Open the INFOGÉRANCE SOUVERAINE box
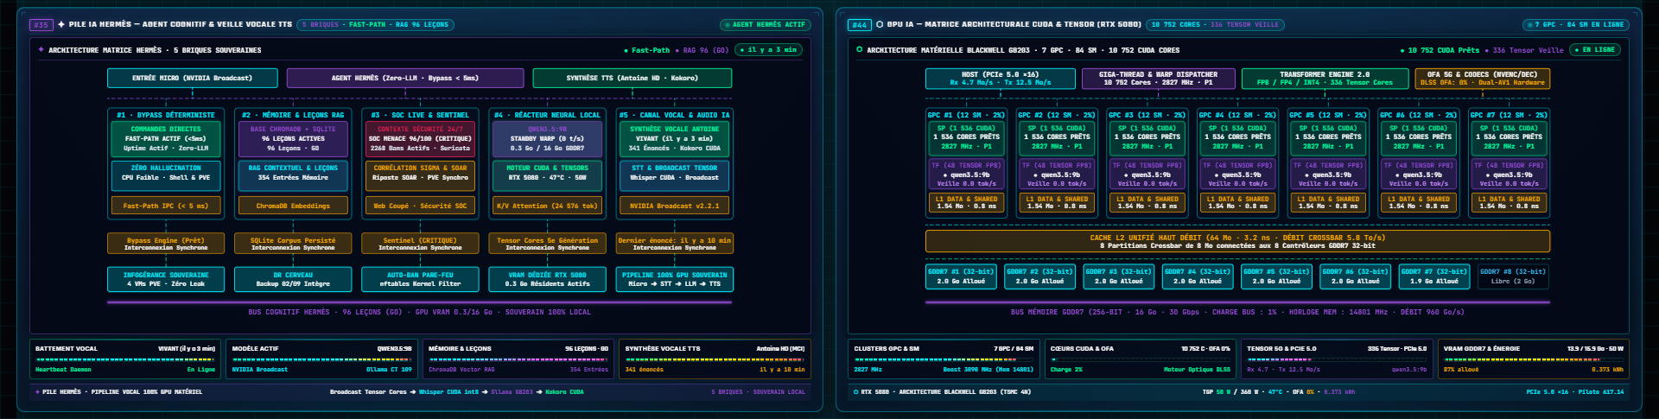The image size is (1659, 419). (166, 278)
